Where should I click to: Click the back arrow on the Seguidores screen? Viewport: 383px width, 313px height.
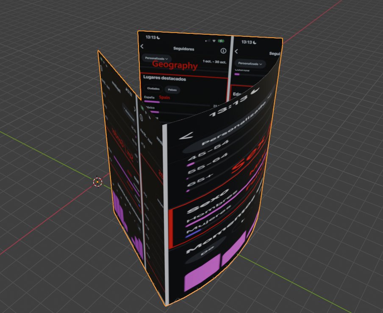[x=142, y=46]
